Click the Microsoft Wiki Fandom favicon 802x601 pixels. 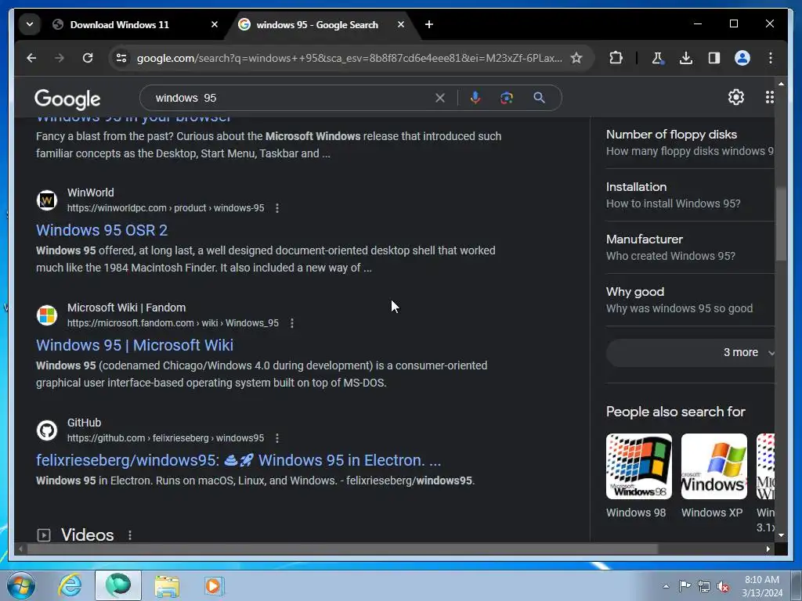tap(46, 315)
